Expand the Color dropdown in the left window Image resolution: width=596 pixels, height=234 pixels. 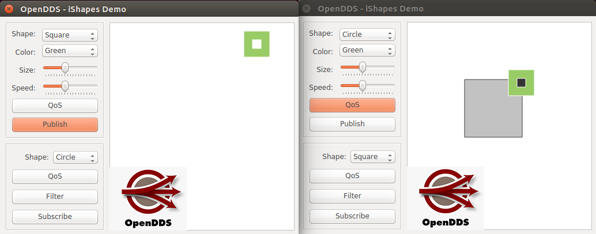70,51
